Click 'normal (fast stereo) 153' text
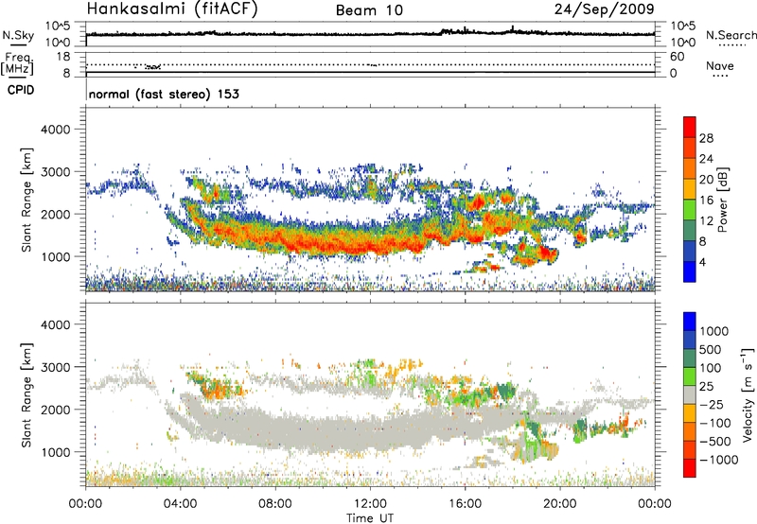The height and width of the screenshot is (524, 757). 164,94
